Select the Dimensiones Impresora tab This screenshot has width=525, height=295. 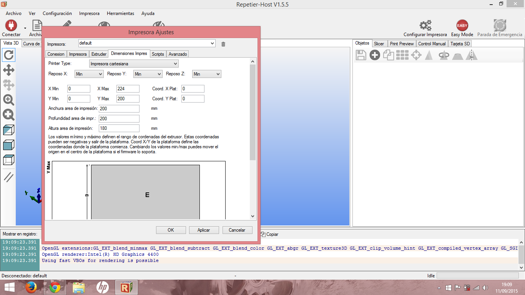(x=129, y=53)
